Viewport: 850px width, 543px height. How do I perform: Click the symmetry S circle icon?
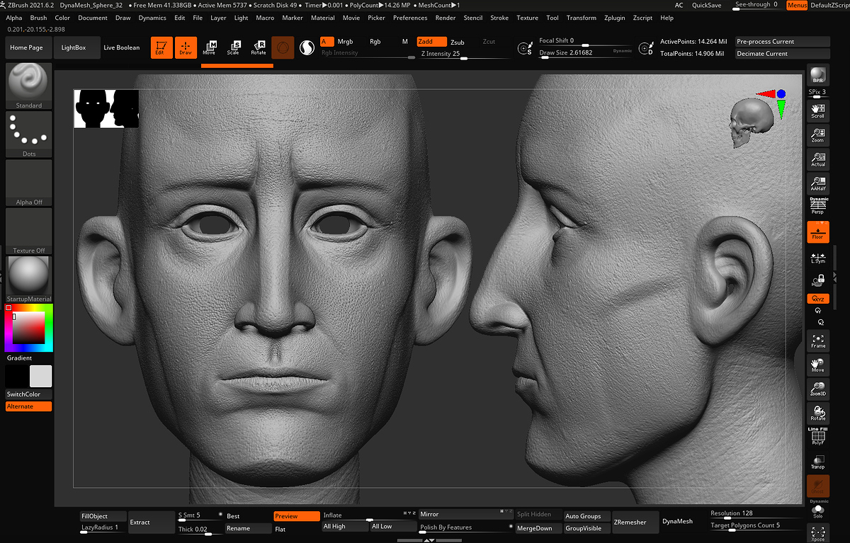(x=525, y=48)
